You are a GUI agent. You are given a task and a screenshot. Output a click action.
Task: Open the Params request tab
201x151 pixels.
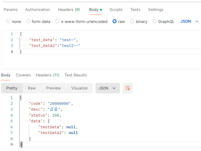click(10, 10)
